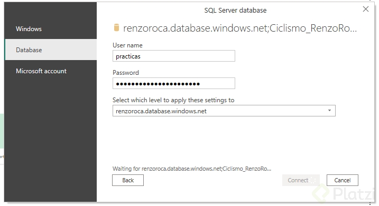Switch to Microsoft account authentication
This screenshot has height=206, width=379.
[x=51, y=71]
